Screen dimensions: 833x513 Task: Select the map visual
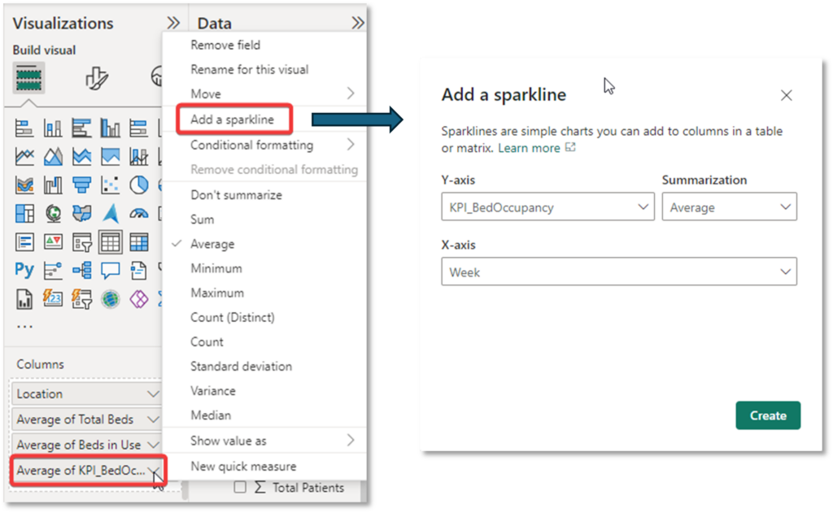click(53, 213)
